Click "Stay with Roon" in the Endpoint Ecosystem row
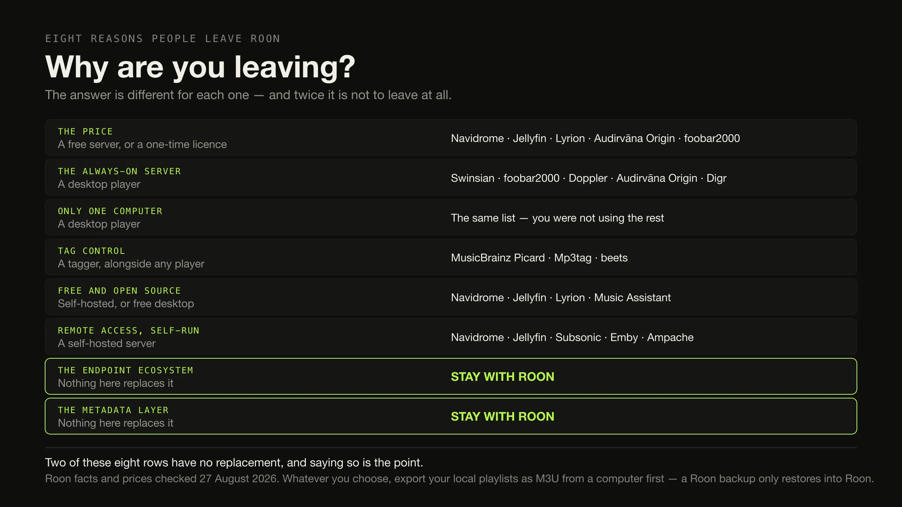Screen dimensions: 902x507 point(502,377)
